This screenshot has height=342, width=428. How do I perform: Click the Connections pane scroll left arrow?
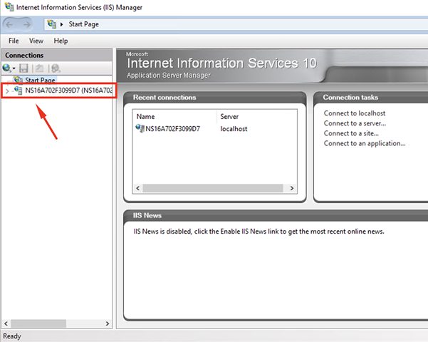[6, 323]
